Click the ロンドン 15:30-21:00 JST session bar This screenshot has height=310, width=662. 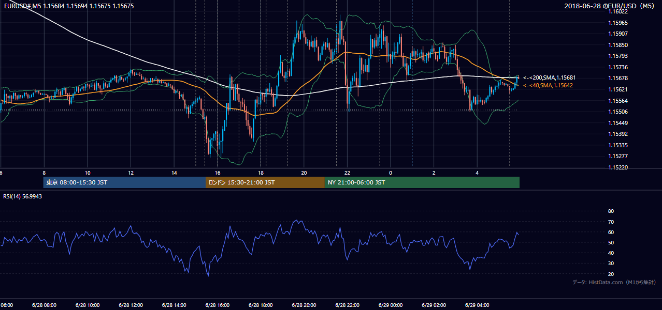[265, 182]
